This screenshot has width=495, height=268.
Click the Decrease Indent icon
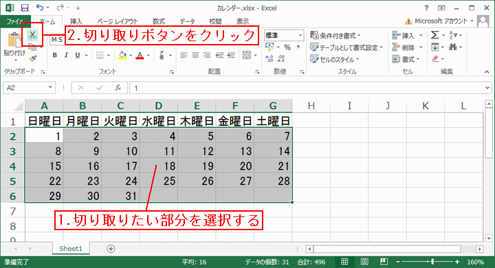click(219, 55)
